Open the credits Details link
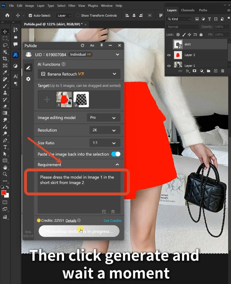This screenshot has height=284, width=231. click(71, 220)
